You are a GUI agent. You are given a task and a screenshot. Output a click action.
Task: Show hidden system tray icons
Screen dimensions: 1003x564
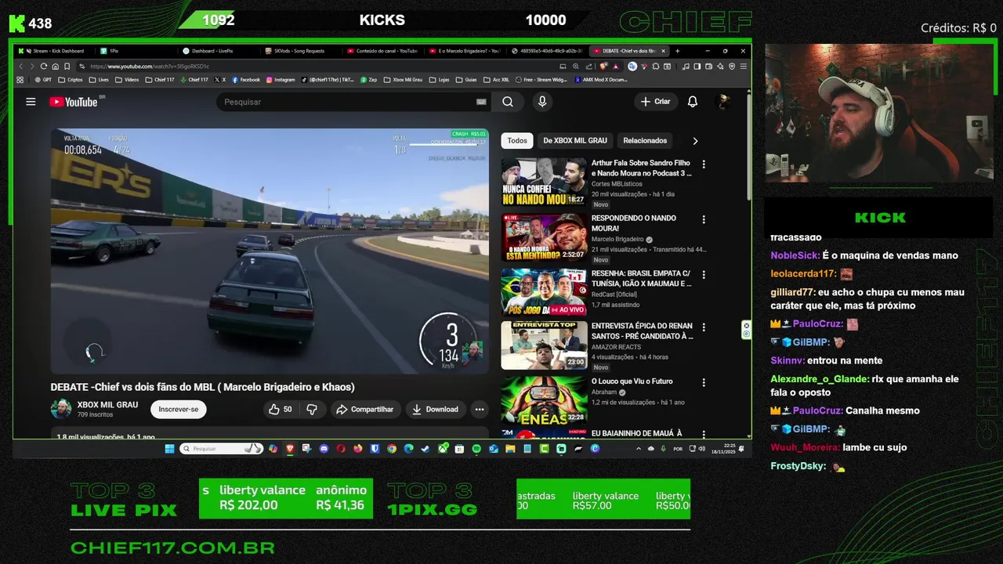[x=638, y=449]
